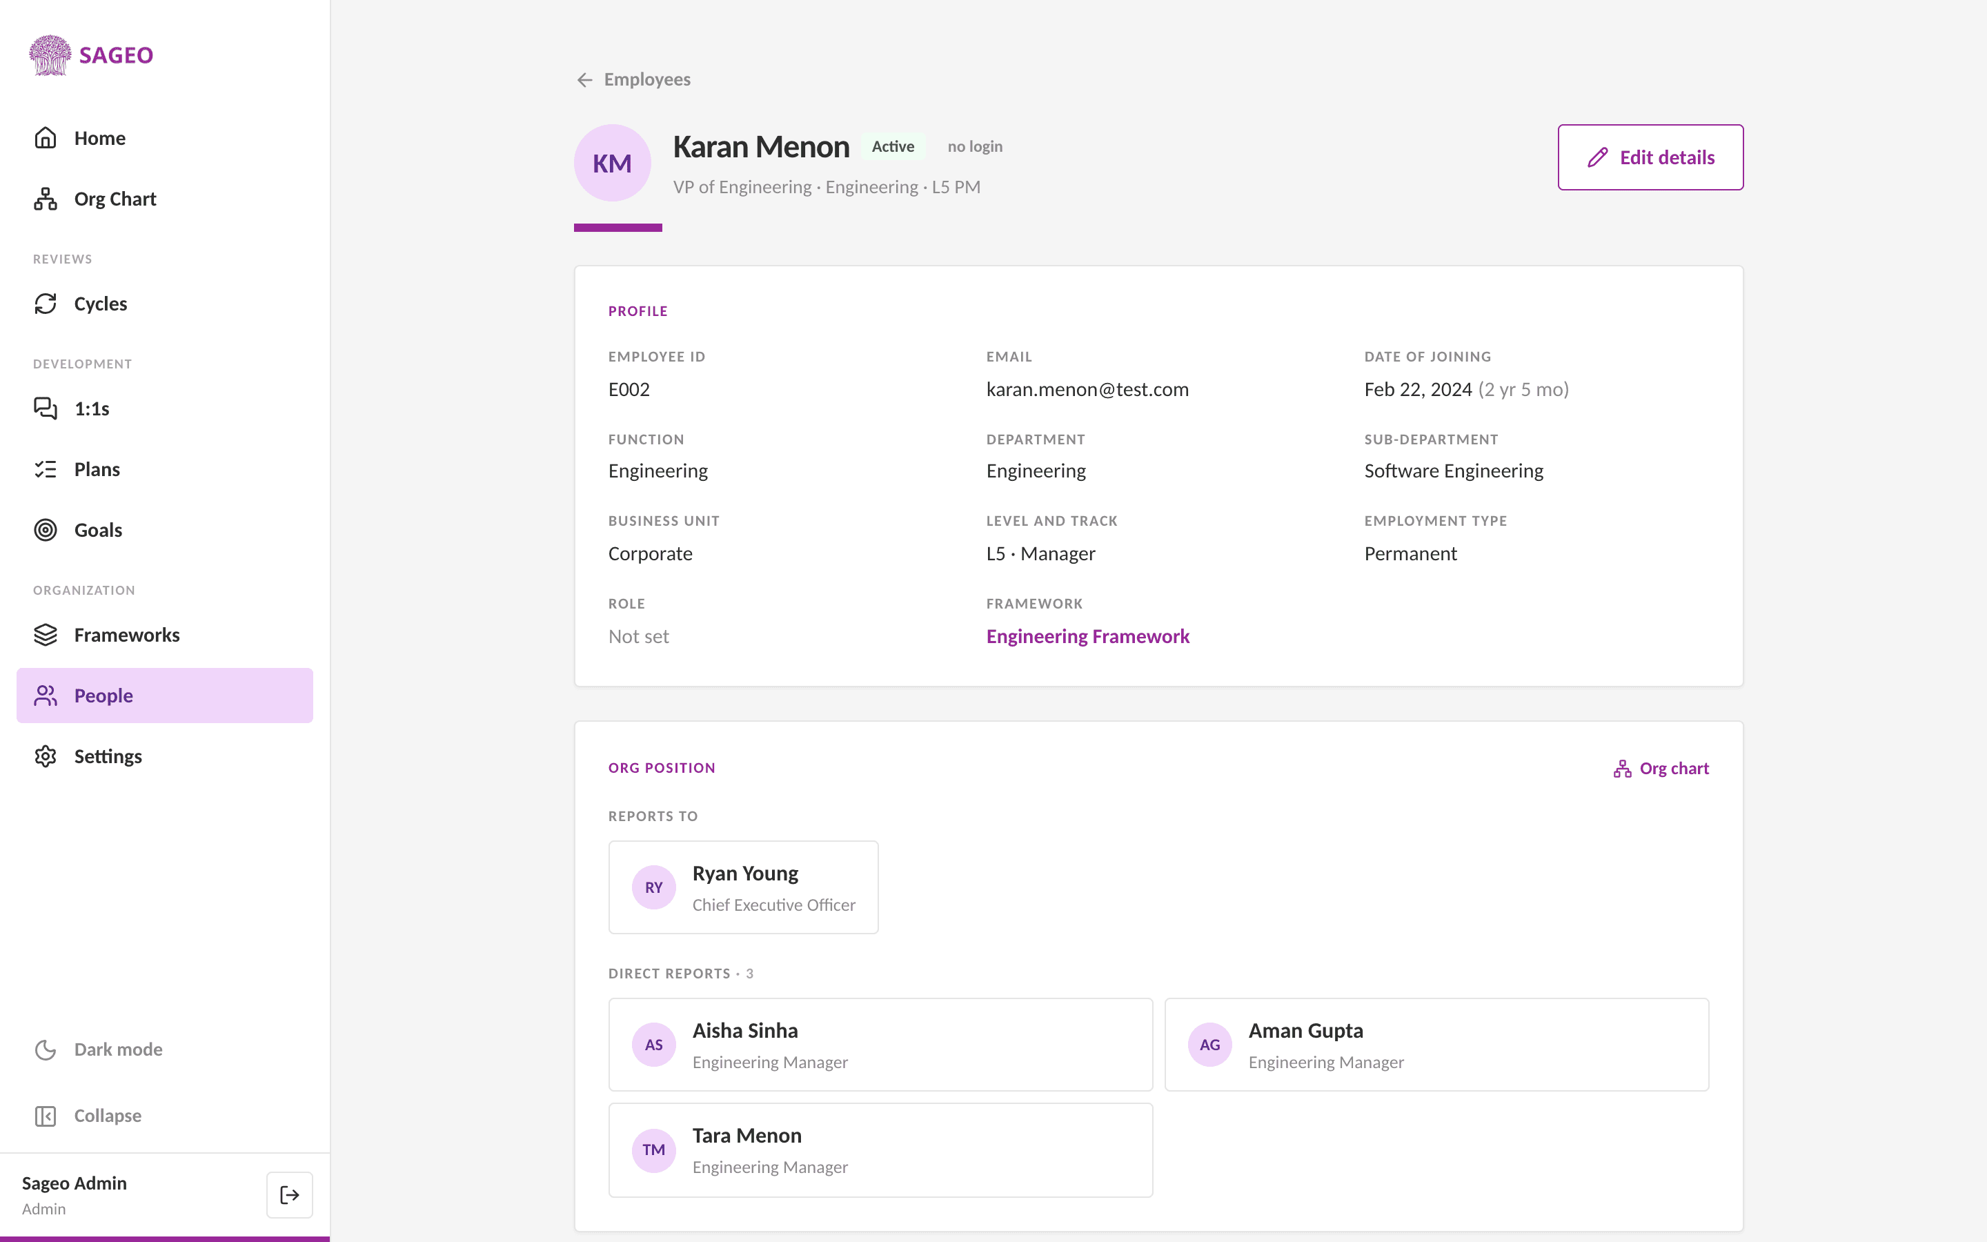Open Tara Menon's direct report card
Screen dimensions: 1987x1242
(x=880, y=1150)
